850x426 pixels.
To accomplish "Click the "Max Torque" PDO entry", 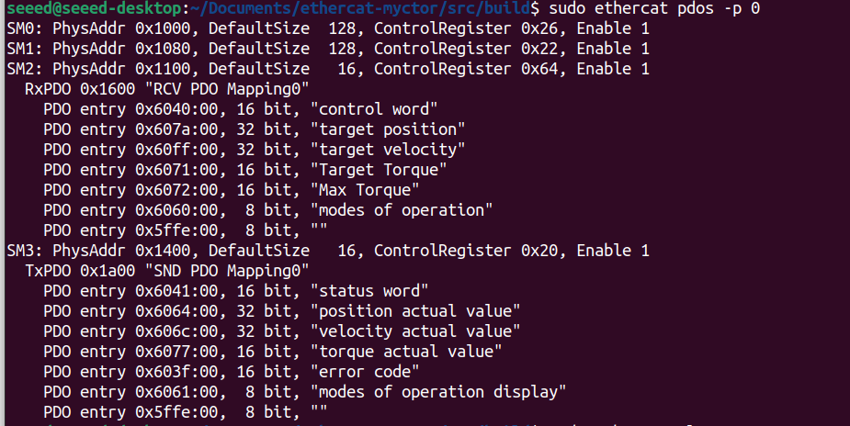I will coord(231,190).
